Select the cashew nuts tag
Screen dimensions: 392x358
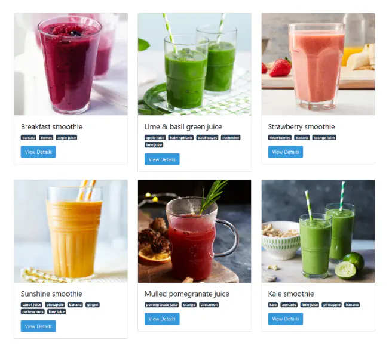33,312
